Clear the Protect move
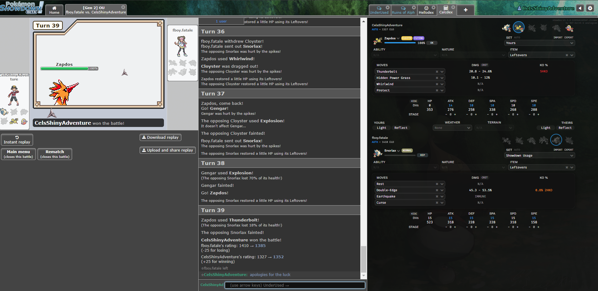Screen dimensions: 598x291 click(x=437, y=90)
